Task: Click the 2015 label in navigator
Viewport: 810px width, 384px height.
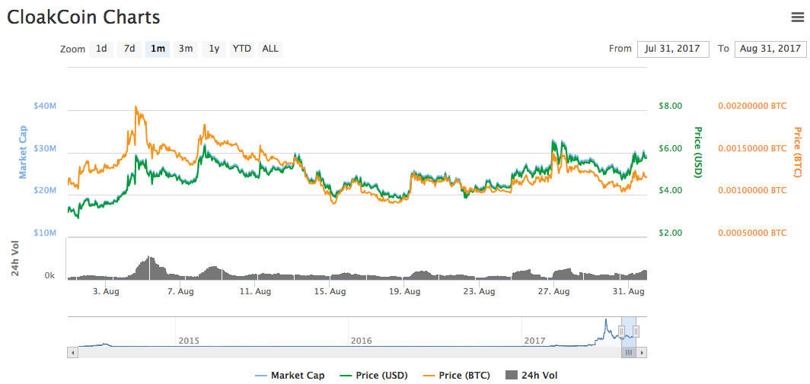Action: pyautogui.click(x=188, y=341)
